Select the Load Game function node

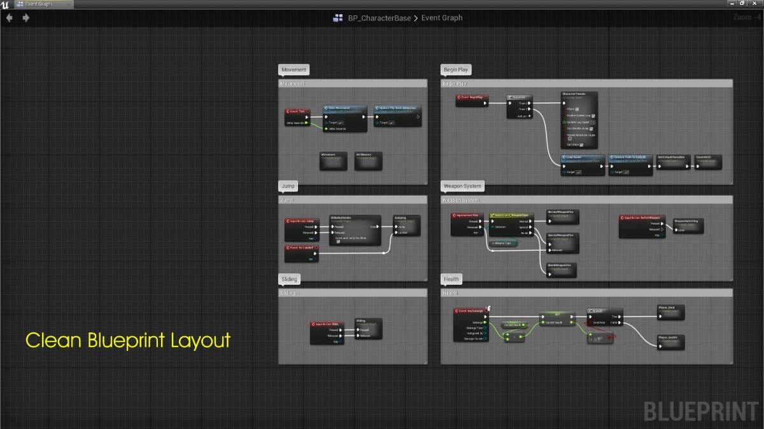pyautogui.click(x=583, y=165)
